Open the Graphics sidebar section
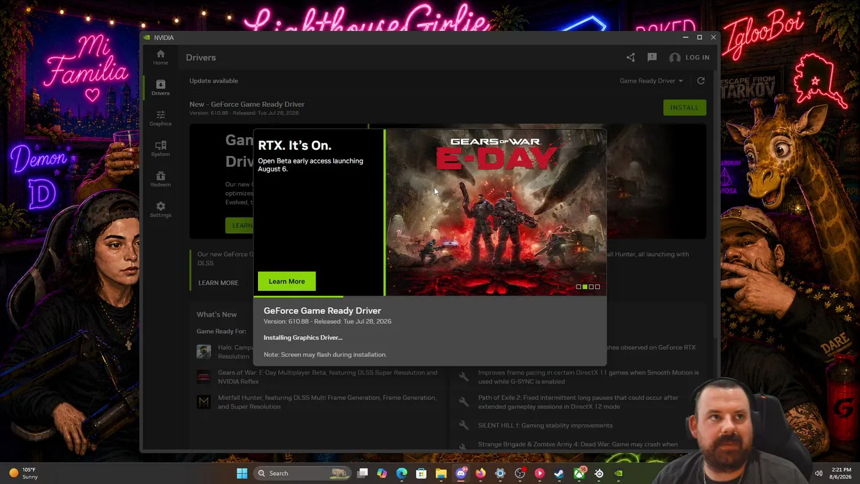860x484 pixels. point(160,118)
